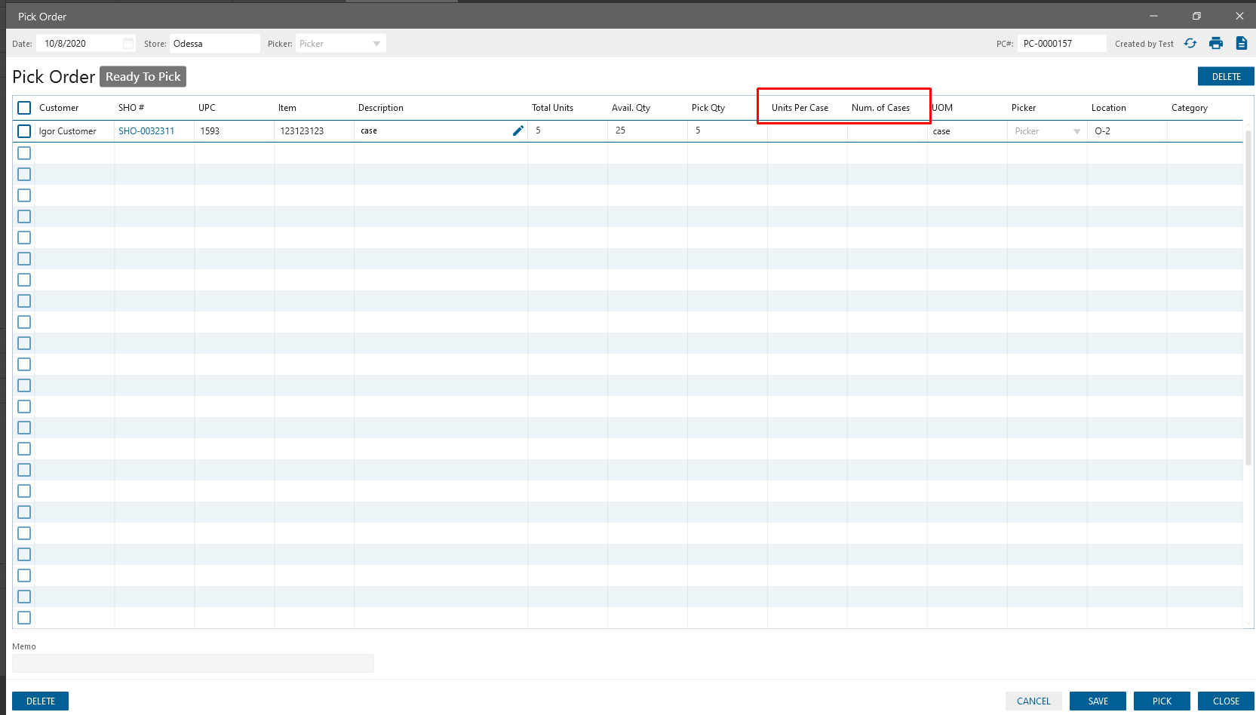The width and height of the screenshot is (1256, 715).
Task: Check the first empty row checkbox
Action: click(24, 153)
